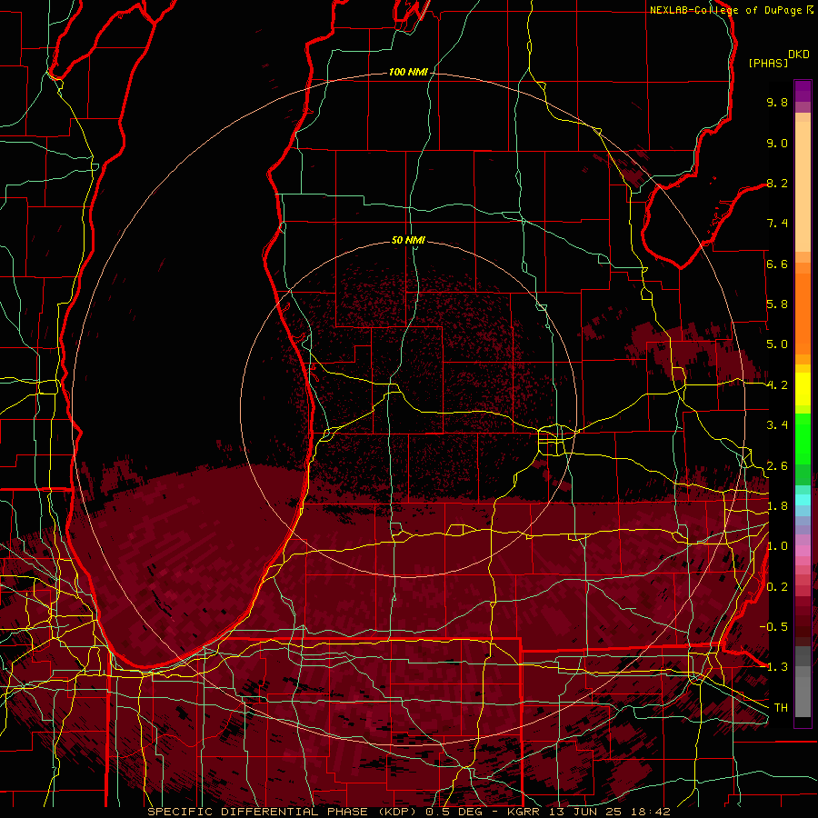
Task: Click the [PHAS] legend heading
Action: (x=768, y=63)
